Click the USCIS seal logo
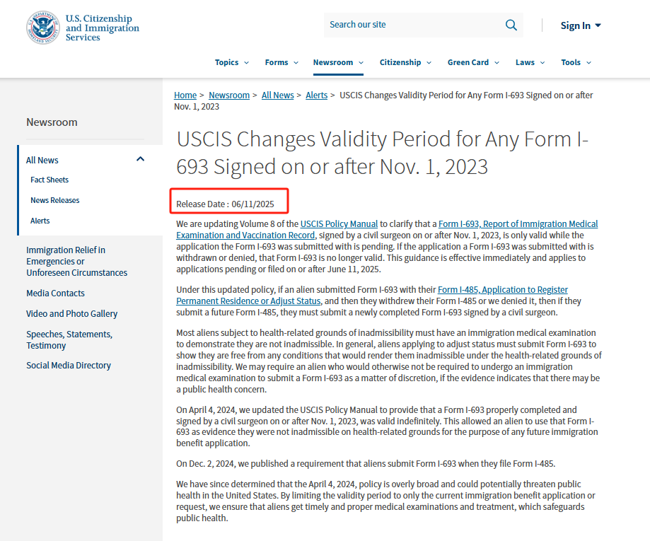650x541 pixels. coord(43,28)
